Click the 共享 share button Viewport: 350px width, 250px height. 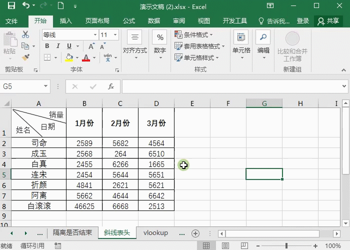pos(328,21)
